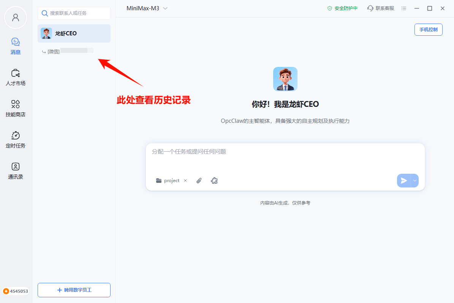Click the 手机控制 button
The width and height of the screenshot is (454, 303).
coord(429,30)
